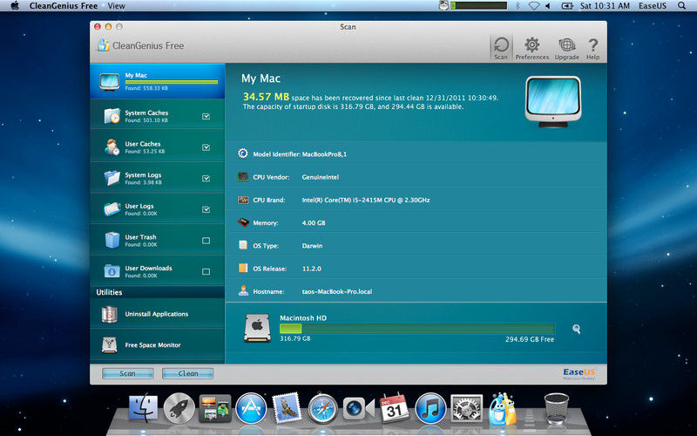697x436 pixels.
Task: Open Mail stamp icon in Dock
Action: pos(287,407)
